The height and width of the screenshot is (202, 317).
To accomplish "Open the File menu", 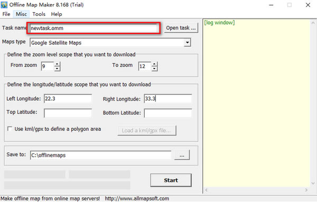I will [x=6, y=14].
